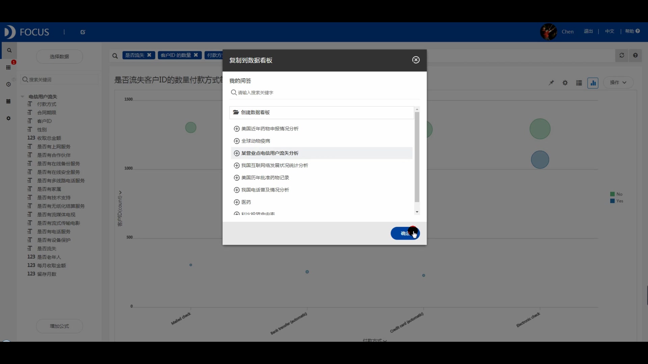Click the 中文 language menu item
Screen dimensions: 648x364
(609, 31)
